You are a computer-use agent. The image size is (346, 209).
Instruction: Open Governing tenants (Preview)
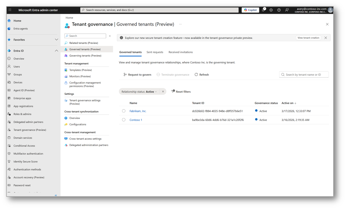(x=85, y=56)
